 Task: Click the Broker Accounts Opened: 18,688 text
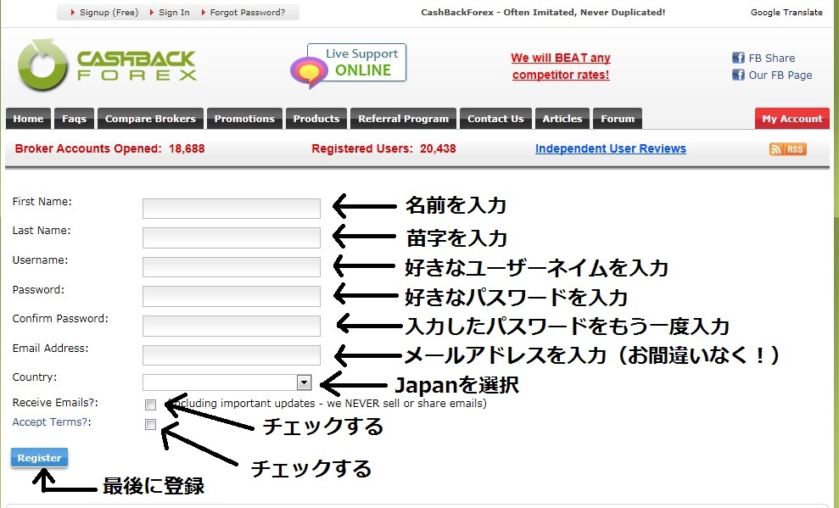(109, 148)
